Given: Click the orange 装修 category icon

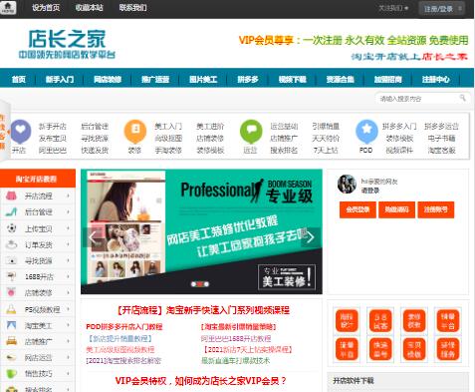Looking at the screenshot, I should point(135,131).
